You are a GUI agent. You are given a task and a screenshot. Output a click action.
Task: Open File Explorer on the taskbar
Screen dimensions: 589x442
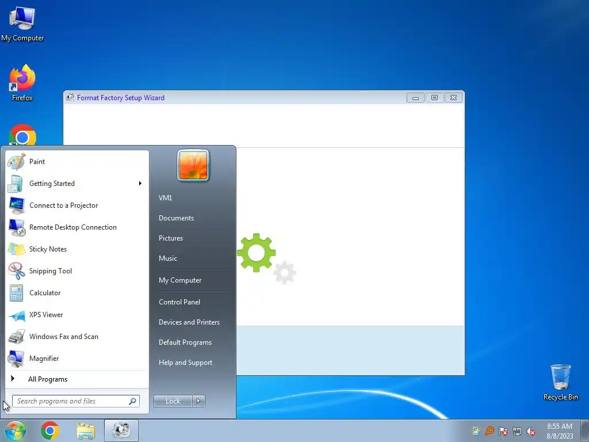(86, 430)
